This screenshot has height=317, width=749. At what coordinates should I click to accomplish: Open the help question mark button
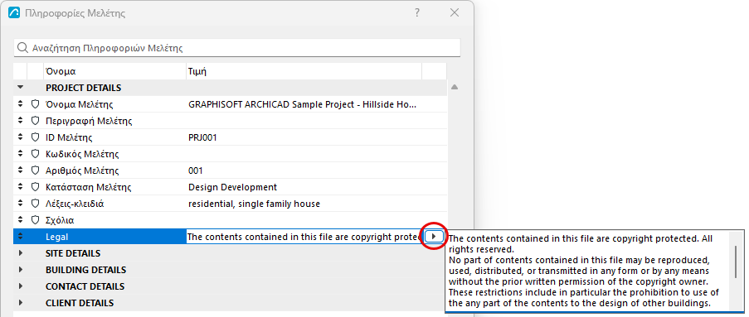pyautogui.click(x=417, y=13)
